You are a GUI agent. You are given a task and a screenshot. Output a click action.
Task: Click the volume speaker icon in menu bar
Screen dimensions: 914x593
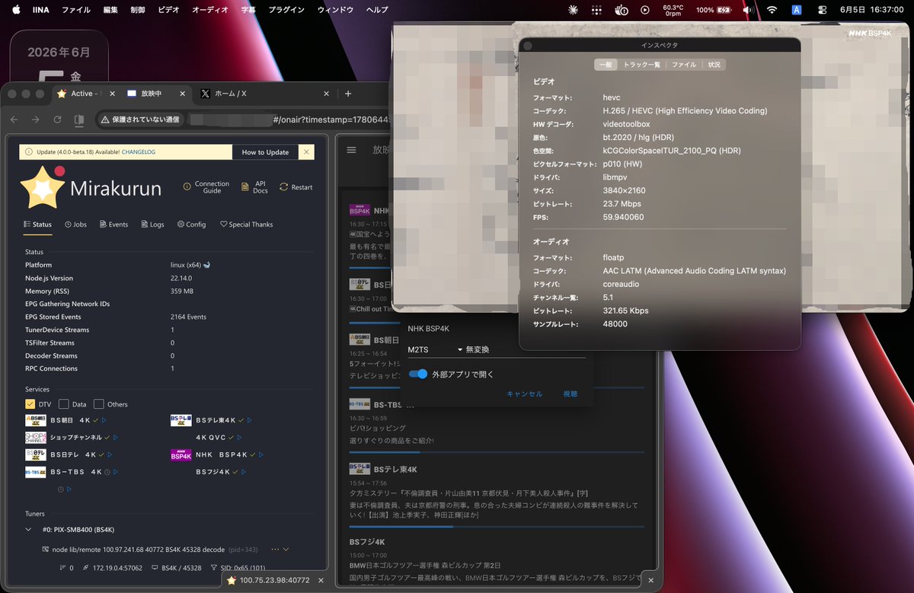point(747,10)
